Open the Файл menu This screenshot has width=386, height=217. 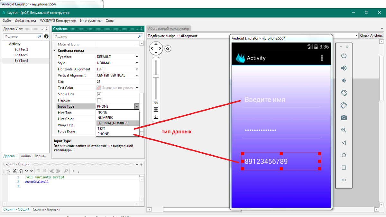[x=6, y=21]
